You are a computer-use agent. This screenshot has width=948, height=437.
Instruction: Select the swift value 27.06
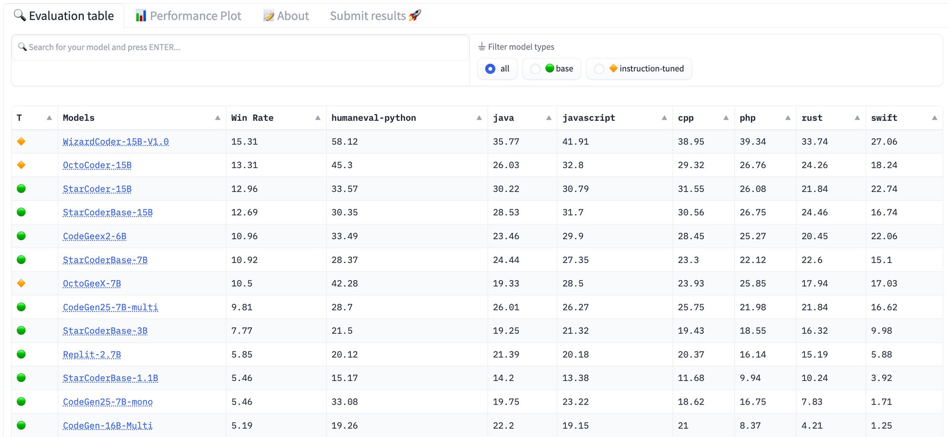884,142
